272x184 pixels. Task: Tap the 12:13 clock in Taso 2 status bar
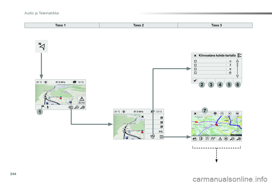(x=159, y=112)
